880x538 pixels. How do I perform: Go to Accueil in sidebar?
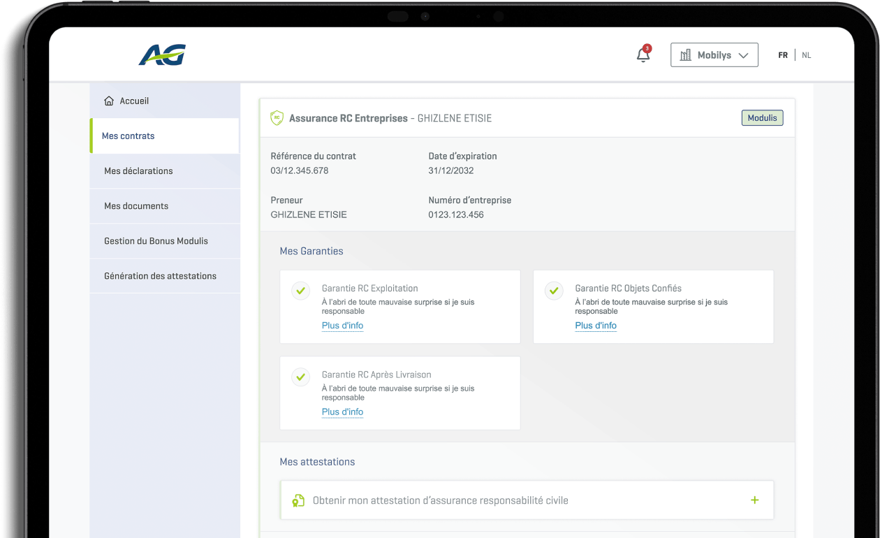[x=165, y=101]
